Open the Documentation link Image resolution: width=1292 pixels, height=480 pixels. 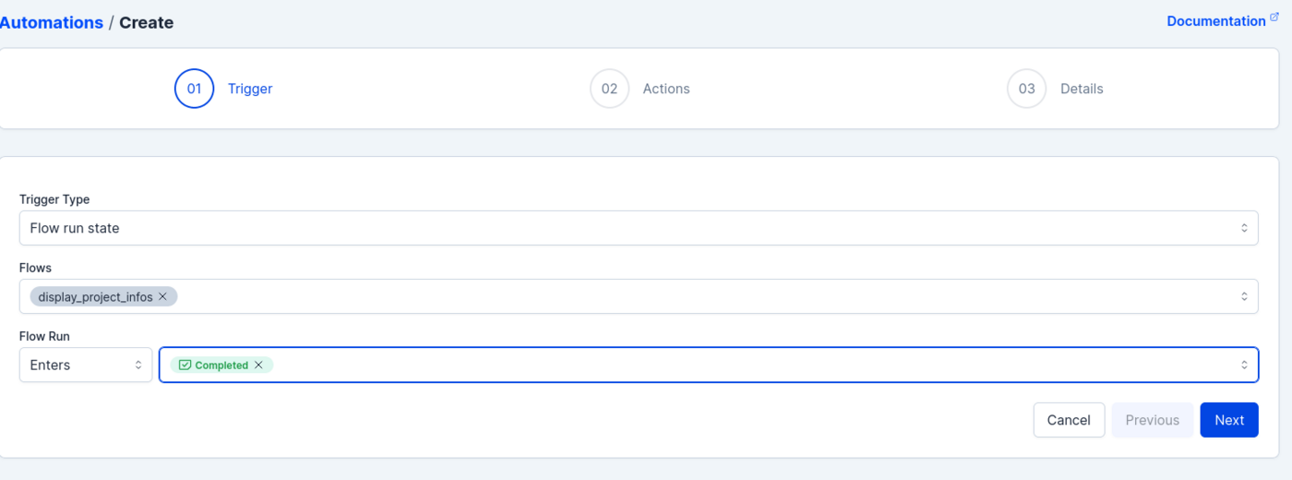(x=1215, y=20)
